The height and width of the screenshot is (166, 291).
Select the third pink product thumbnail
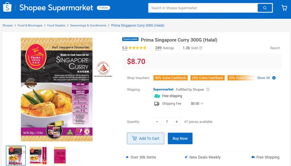[60, 155]
